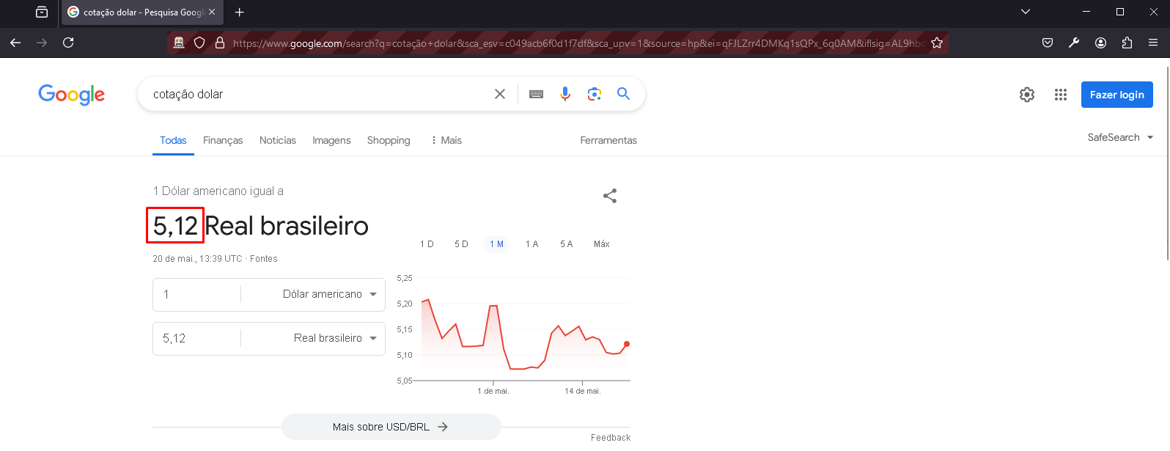Select the Todas results tab
The image size is (1170, 451).
point(173,140)
